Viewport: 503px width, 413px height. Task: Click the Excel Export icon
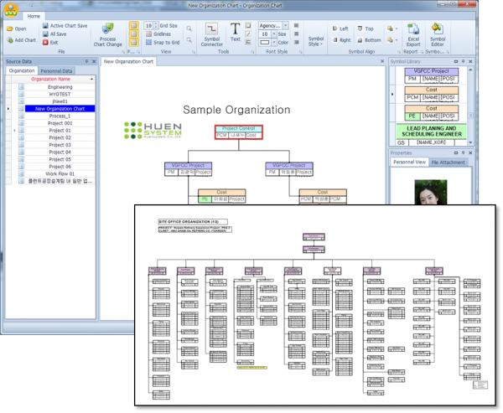tap(413, 32)
